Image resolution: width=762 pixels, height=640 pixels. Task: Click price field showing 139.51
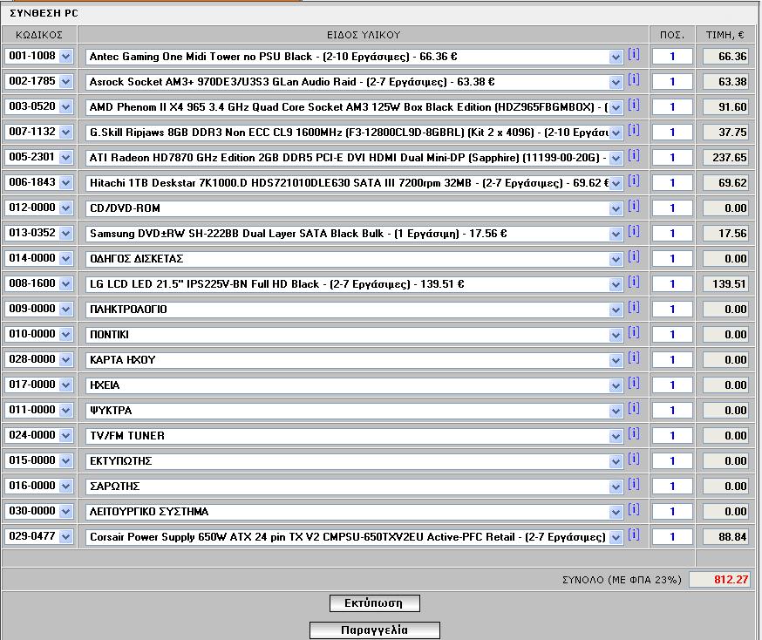point(725,283)
